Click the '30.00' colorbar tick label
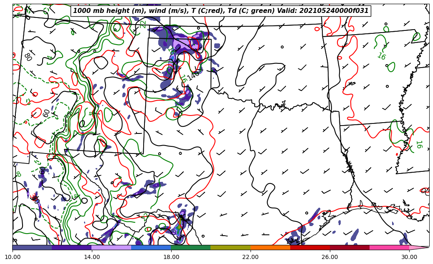 pyautogui.click(x=409, y=257)
